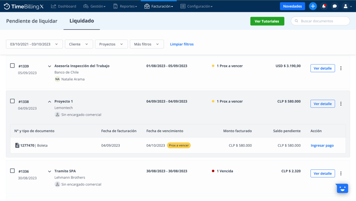Click the person icon under Lemontech
Viewport: 356px width, 201px height.
tap(57, 114)
